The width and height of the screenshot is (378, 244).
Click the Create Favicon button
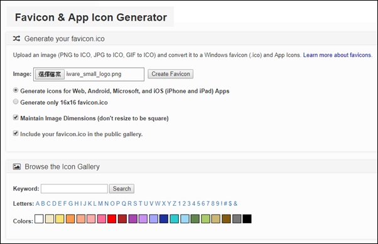click(x=170, y=74)
